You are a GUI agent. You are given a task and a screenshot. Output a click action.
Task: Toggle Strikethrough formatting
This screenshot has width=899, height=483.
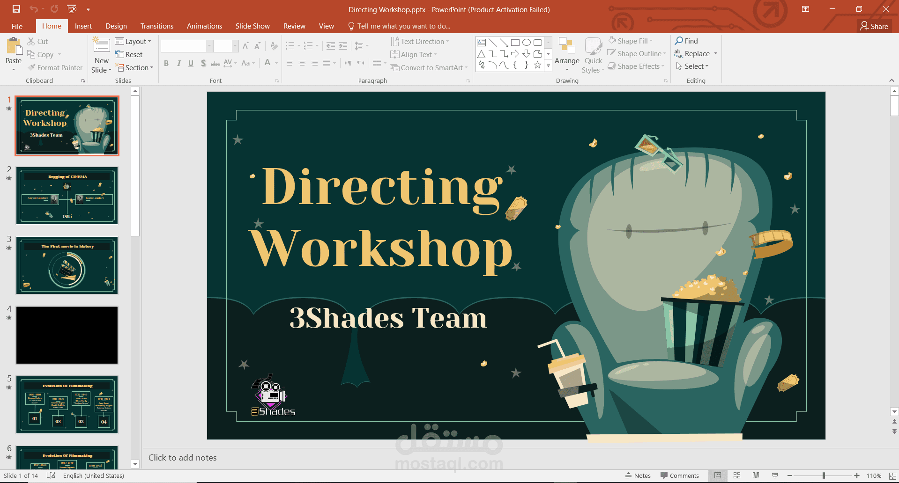pyautogui.click(x=215, y=63)
